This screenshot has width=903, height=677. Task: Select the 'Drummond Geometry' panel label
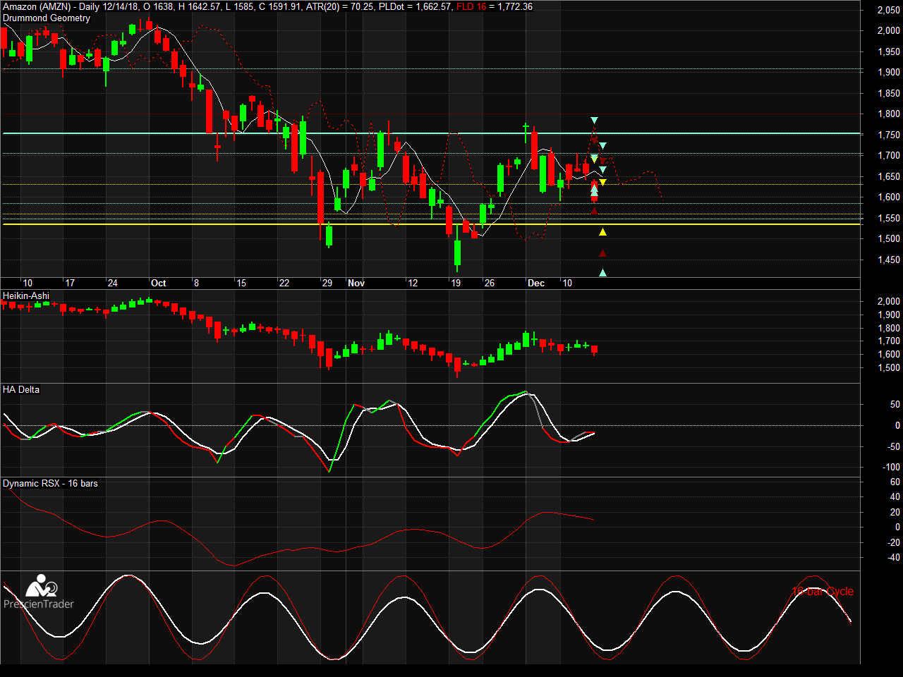pos(47,18)
